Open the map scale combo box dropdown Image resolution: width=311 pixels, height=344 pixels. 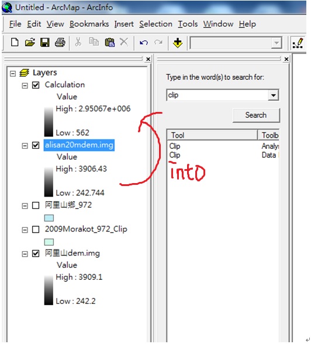point(277,43)
